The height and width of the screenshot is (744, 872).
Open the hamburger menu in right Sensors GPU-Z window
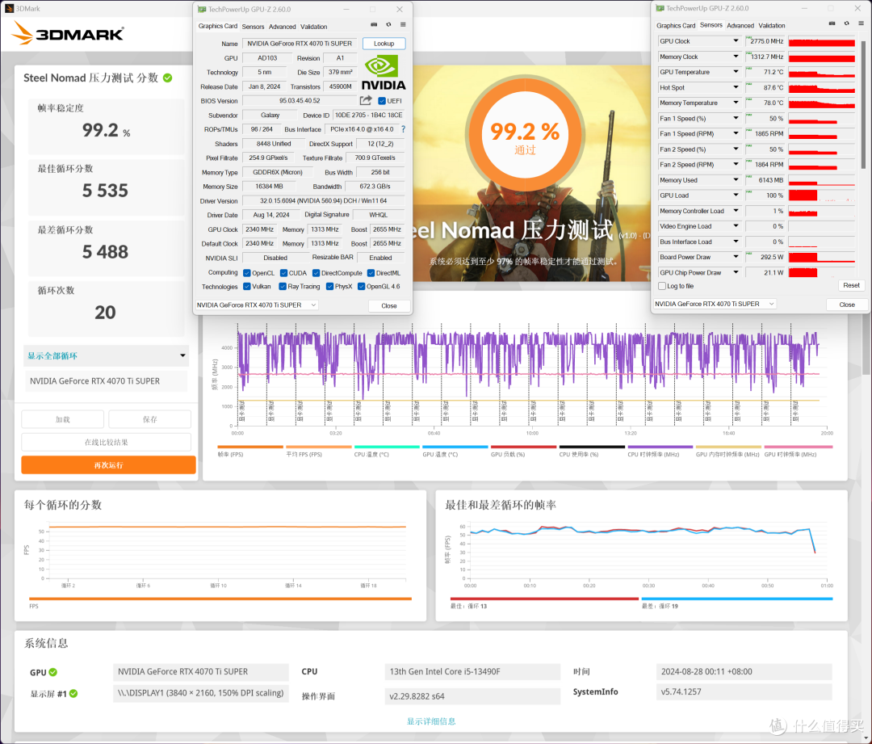click(x=861, y=24)
